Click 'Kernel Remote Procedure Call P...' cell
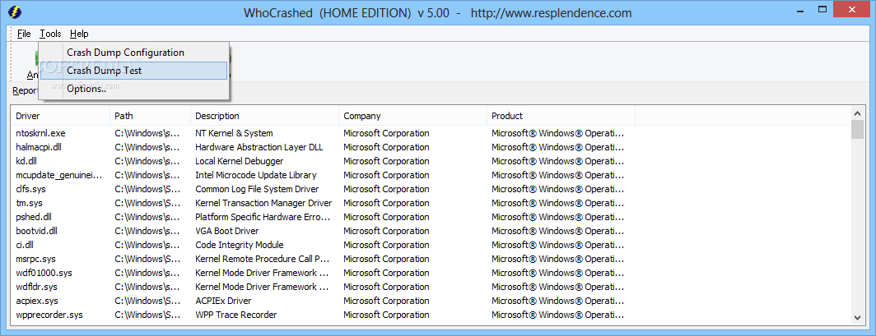This screenshot has width=876, height=336. tap(263, 259)
